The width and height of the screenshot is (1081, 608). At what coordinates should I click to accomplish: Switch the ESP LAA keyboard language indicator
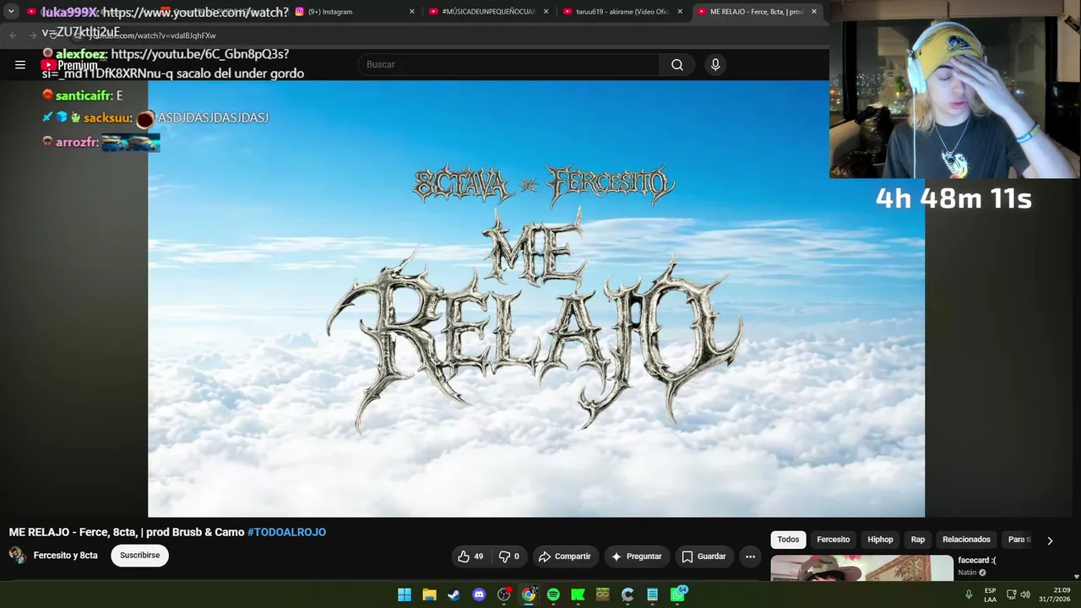pos(990,594)
